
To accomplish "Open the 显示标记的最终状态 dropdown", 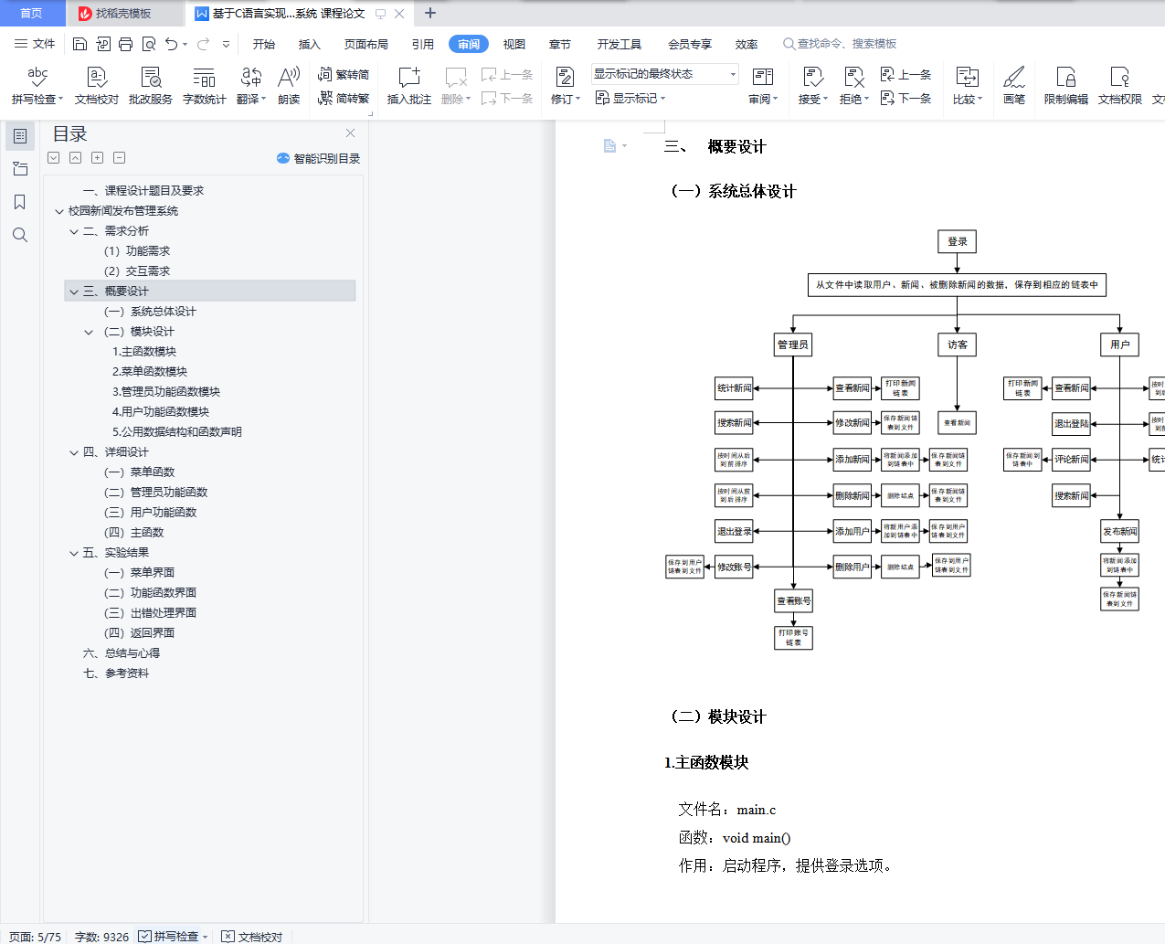I will tap(664, 74).
